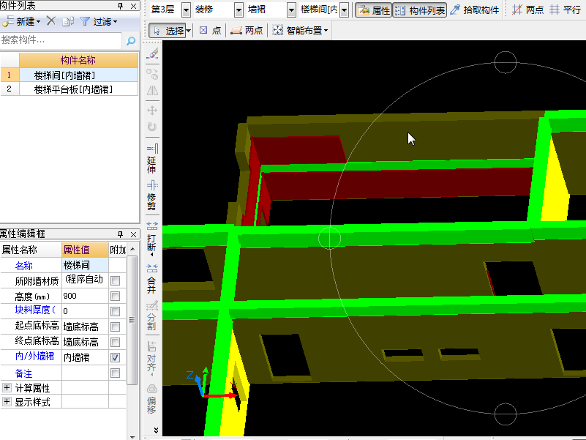Open the 新建 dropdown arrow
This screenshot has width=586, height=440.
[39, 22]
